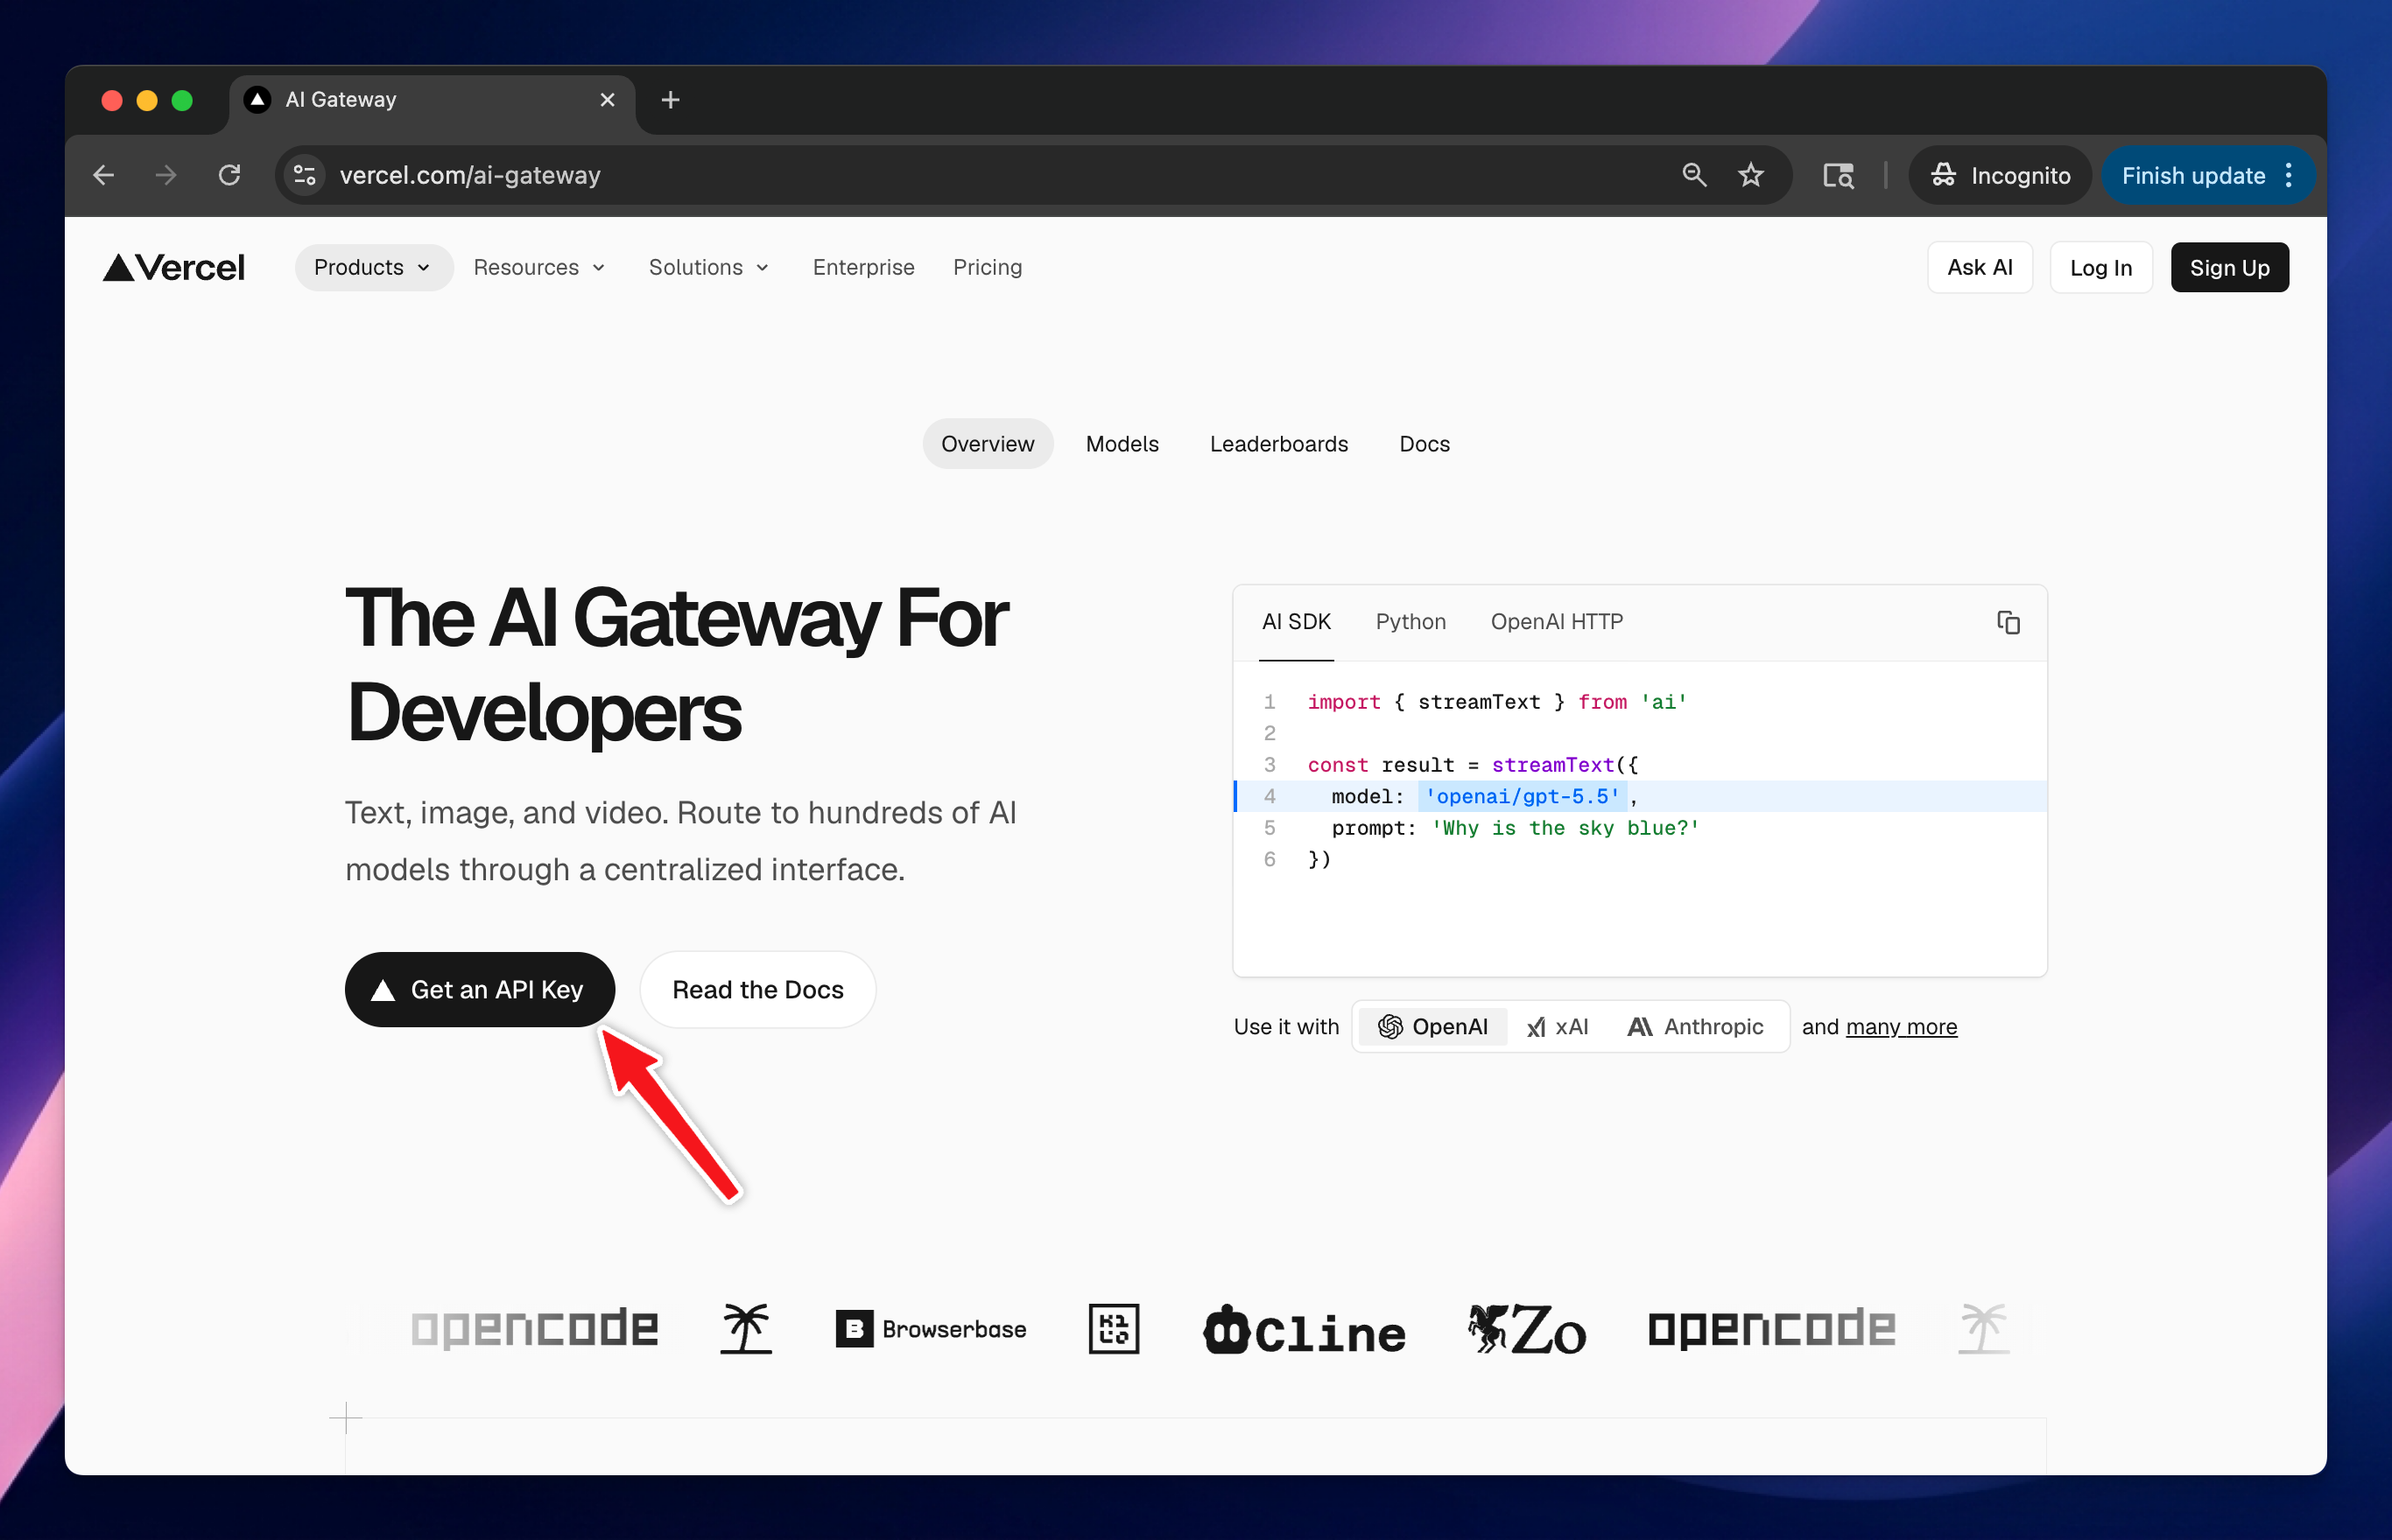Screen dimensions: 2392x1540
Task: Follow the many more link
Action: 1901,1026
